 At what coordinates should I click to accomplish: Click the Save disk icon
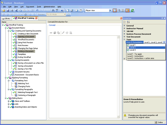(x=8, y=10)
